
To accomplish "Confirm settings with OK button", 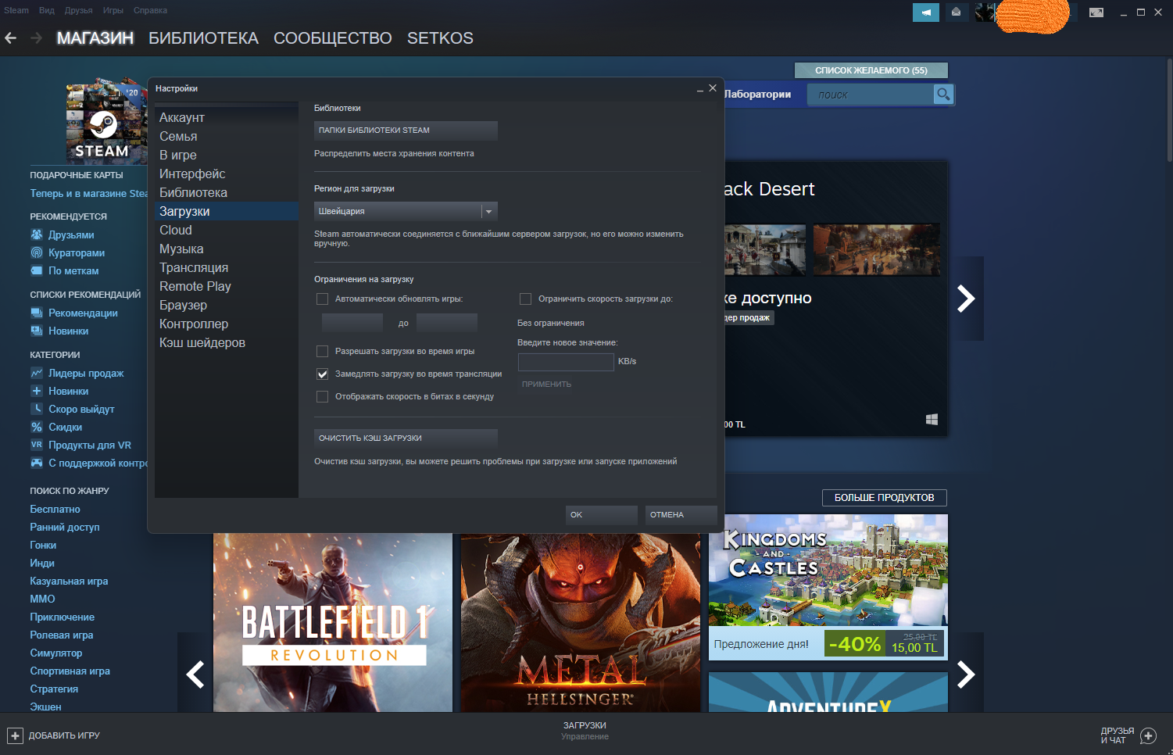I will [x=601, y=514].
